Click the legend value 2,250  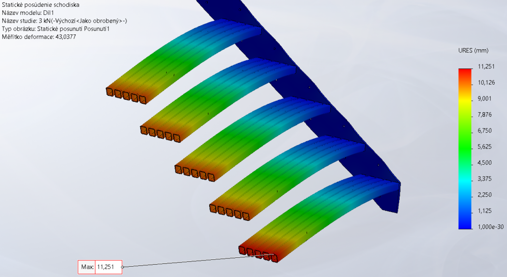point(484,194)
